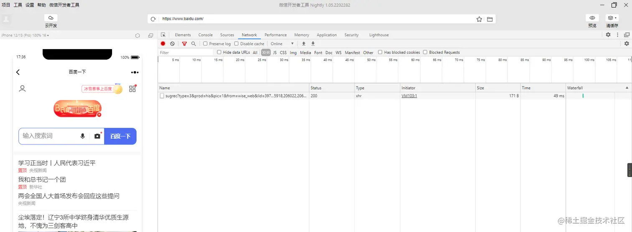632x232 pixels.
Task: Clear the network log icon
Action: pyautogui.click(x=172, y=44)
